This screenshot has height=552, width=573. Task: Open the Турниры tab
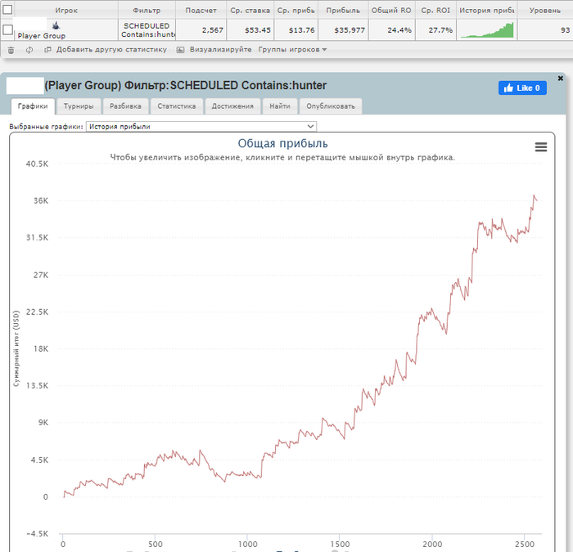(x=79, y=106)
